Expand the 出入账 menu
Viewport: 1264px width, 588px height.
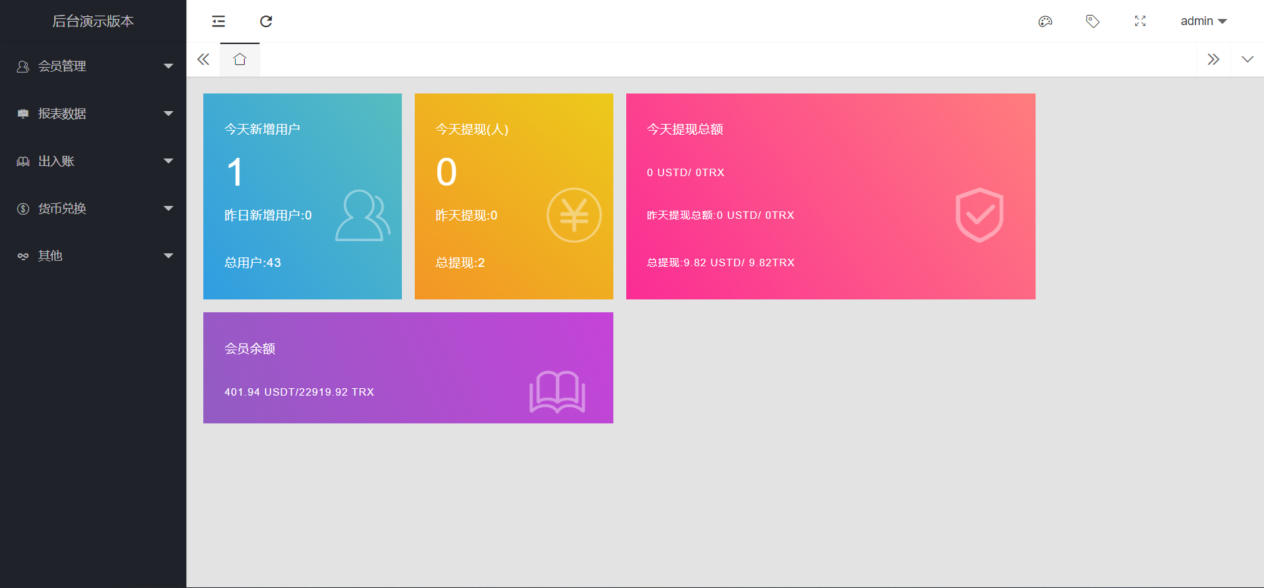click(x=94, y=161)
